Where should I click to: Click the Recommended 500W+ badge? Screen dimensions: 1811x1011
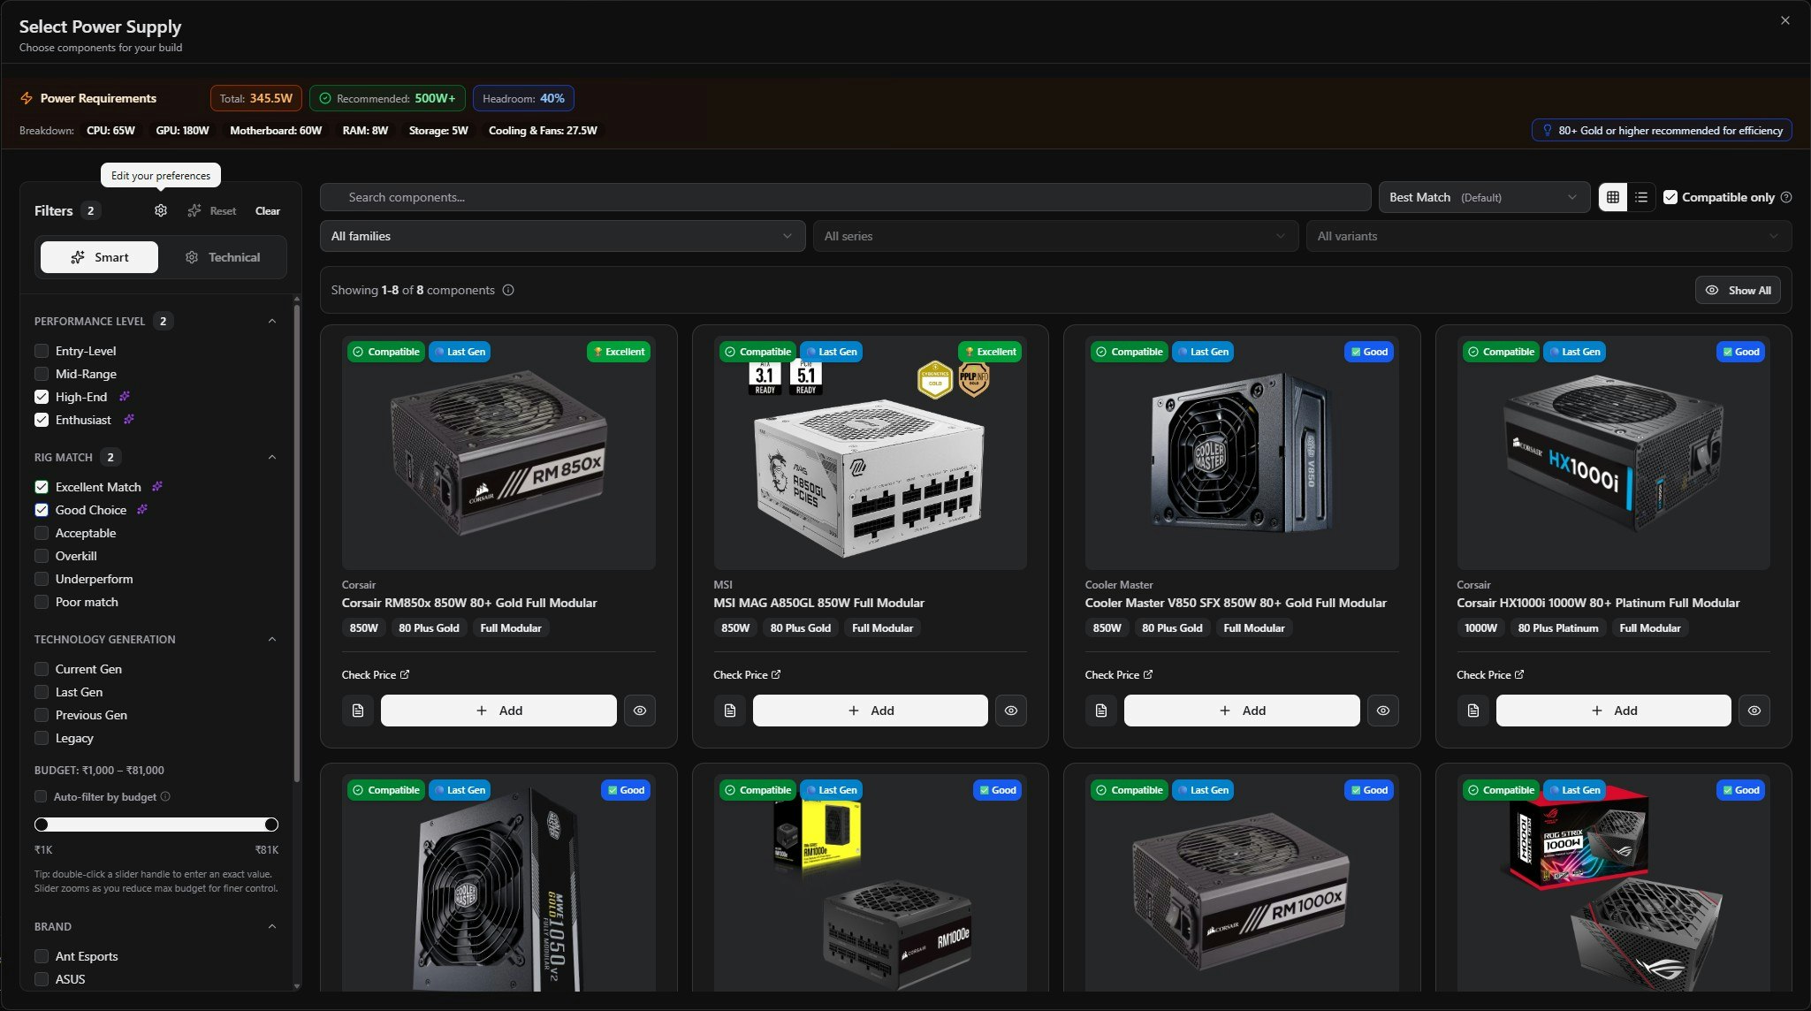click(387, 98)
